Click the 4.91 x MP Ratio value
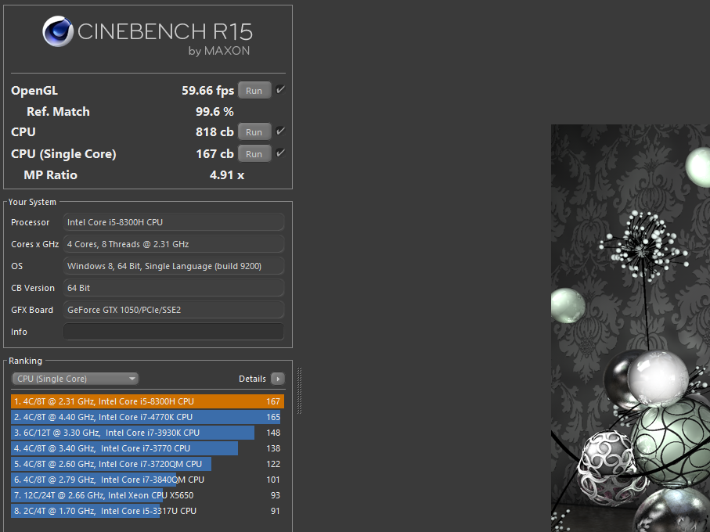The width and height of the screenshot is (710, 532). click(227, 175)
